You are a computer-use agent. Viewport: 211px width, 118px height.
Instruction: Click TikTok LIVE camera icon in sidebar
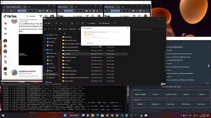pyautogui.click(x=5, y=34)
